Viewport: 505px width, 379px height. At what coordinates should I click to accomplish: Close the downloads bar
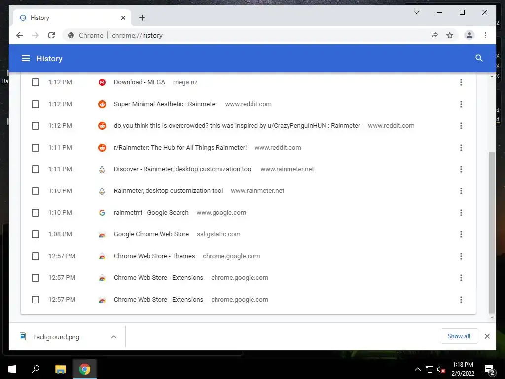point(487,336)
